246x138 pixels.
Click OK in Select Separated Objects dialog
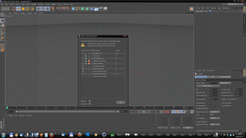[121, 102]
